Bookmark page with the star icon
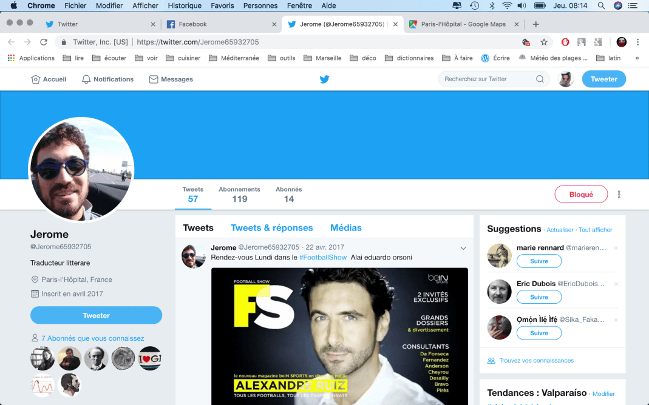 click(x=544, y=42)
